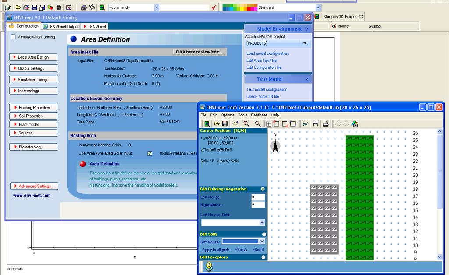The height and width of the screenshot is (275, 449).
Task: Click the chart icon in main toolbar
Action: click(x=69, y=7)
